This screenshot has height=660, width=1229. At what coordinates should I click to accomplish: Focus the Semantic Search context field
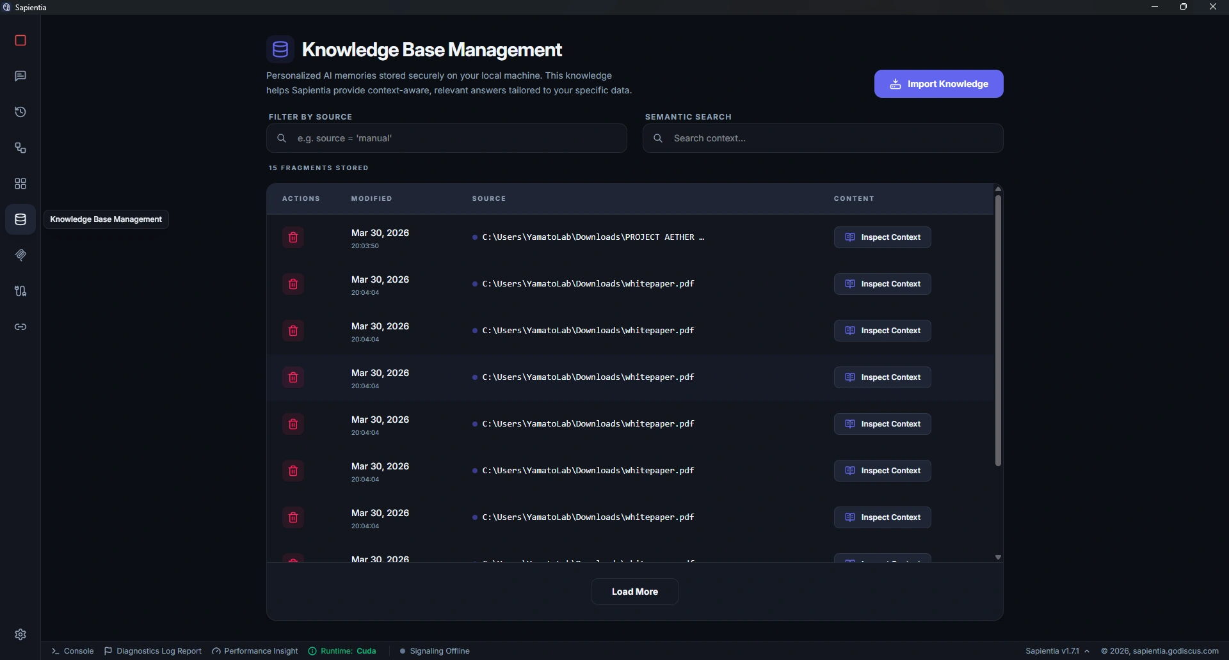pyautogui.click(x=823, y=138)
